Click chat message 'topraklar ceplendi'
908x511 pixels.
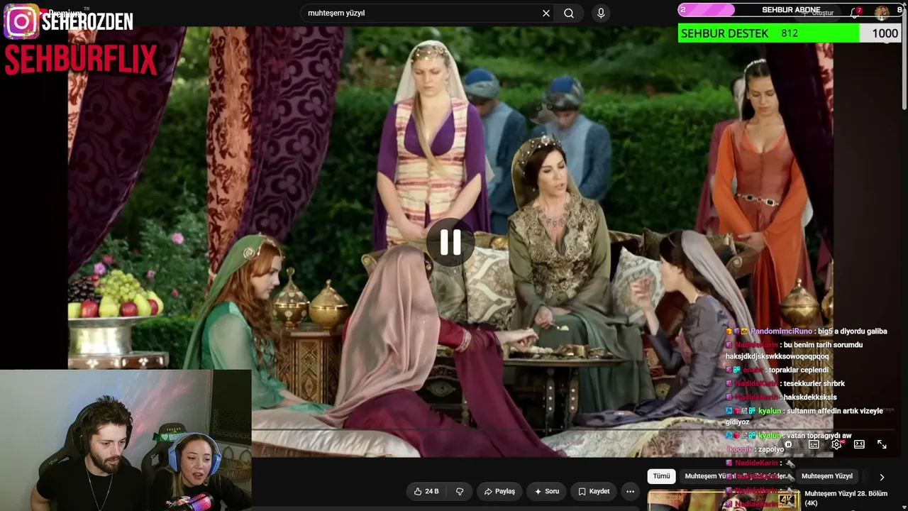click(799, 370)
